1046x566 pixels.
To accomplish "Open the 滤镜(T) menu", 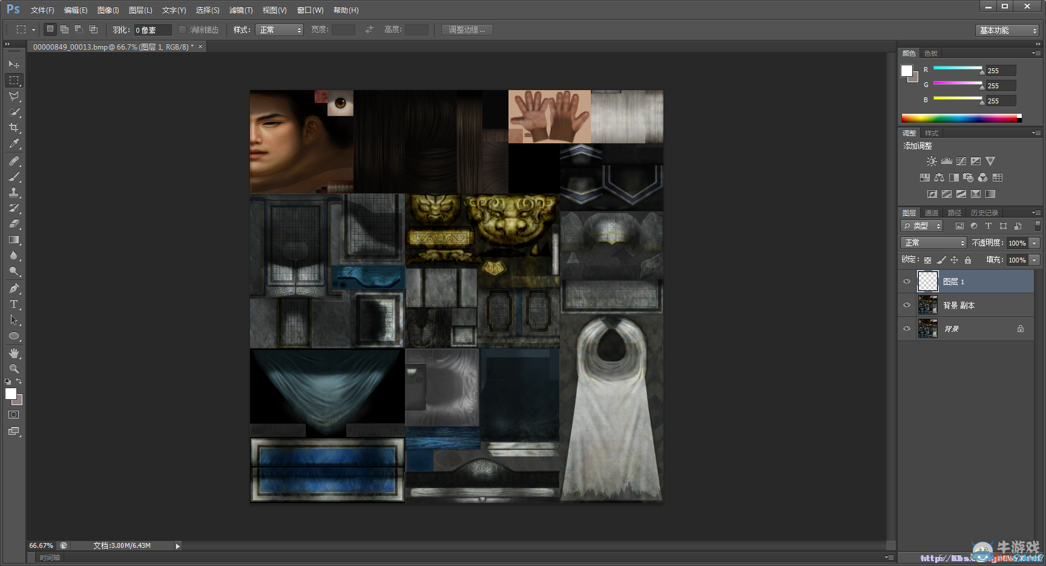I will pos(241,10).
